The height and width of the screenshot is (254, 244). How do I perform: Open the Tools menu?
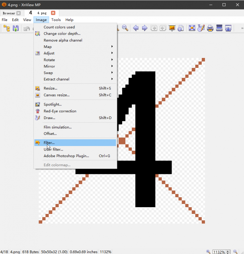[x=56, y=20]
